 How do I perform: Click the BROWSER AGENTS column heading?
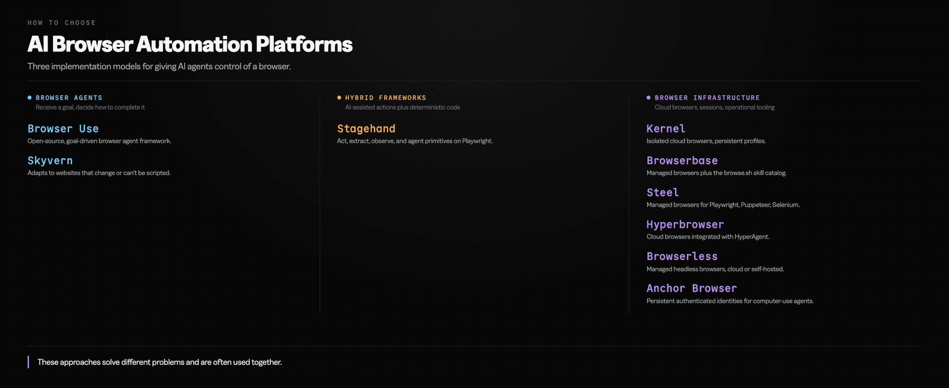69,98
